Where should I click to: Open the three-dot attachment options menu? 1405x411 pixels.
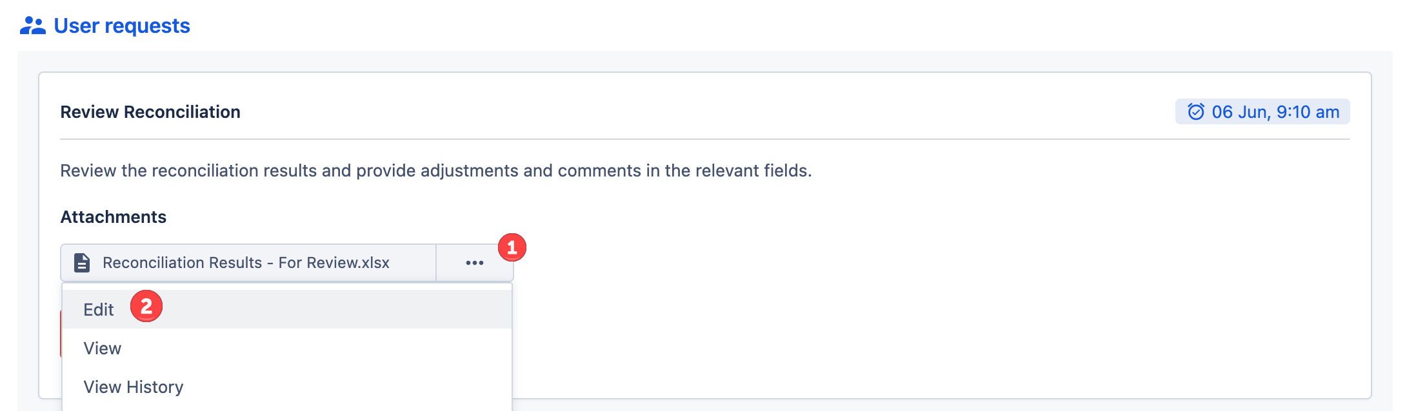coord(474,263)
